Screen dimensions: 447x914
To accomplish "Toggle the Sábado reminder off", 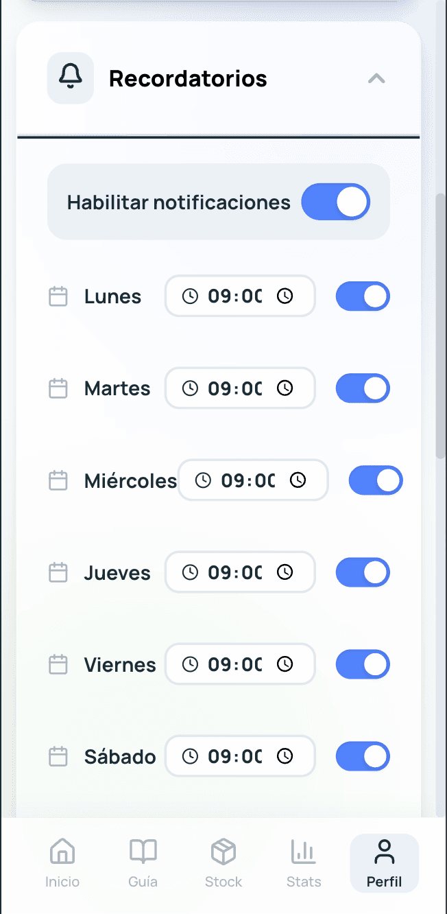I will click(x=363, y=756).
